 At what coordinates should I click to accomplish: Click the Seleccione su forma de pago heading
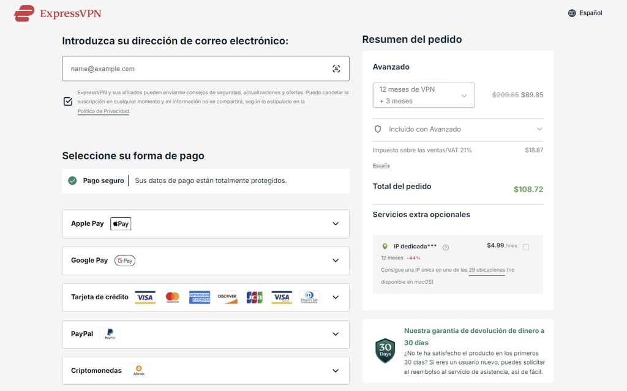pos(133,156)
